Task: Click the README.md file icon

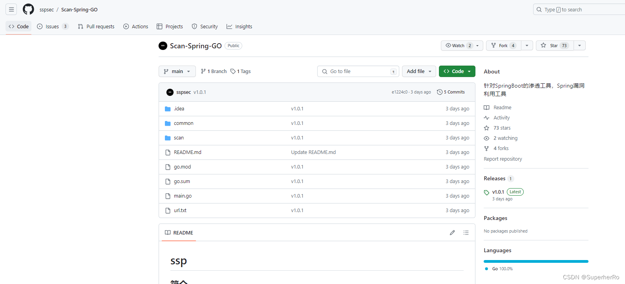Action: click(x=168, y=152)
